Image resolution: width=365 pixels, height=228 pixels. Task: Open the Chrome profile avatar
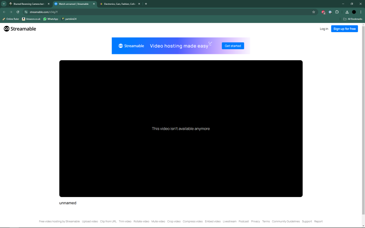coord(354,12)
